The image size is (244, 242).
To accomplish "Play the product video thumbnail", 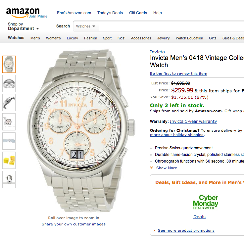I will point(9,179).
